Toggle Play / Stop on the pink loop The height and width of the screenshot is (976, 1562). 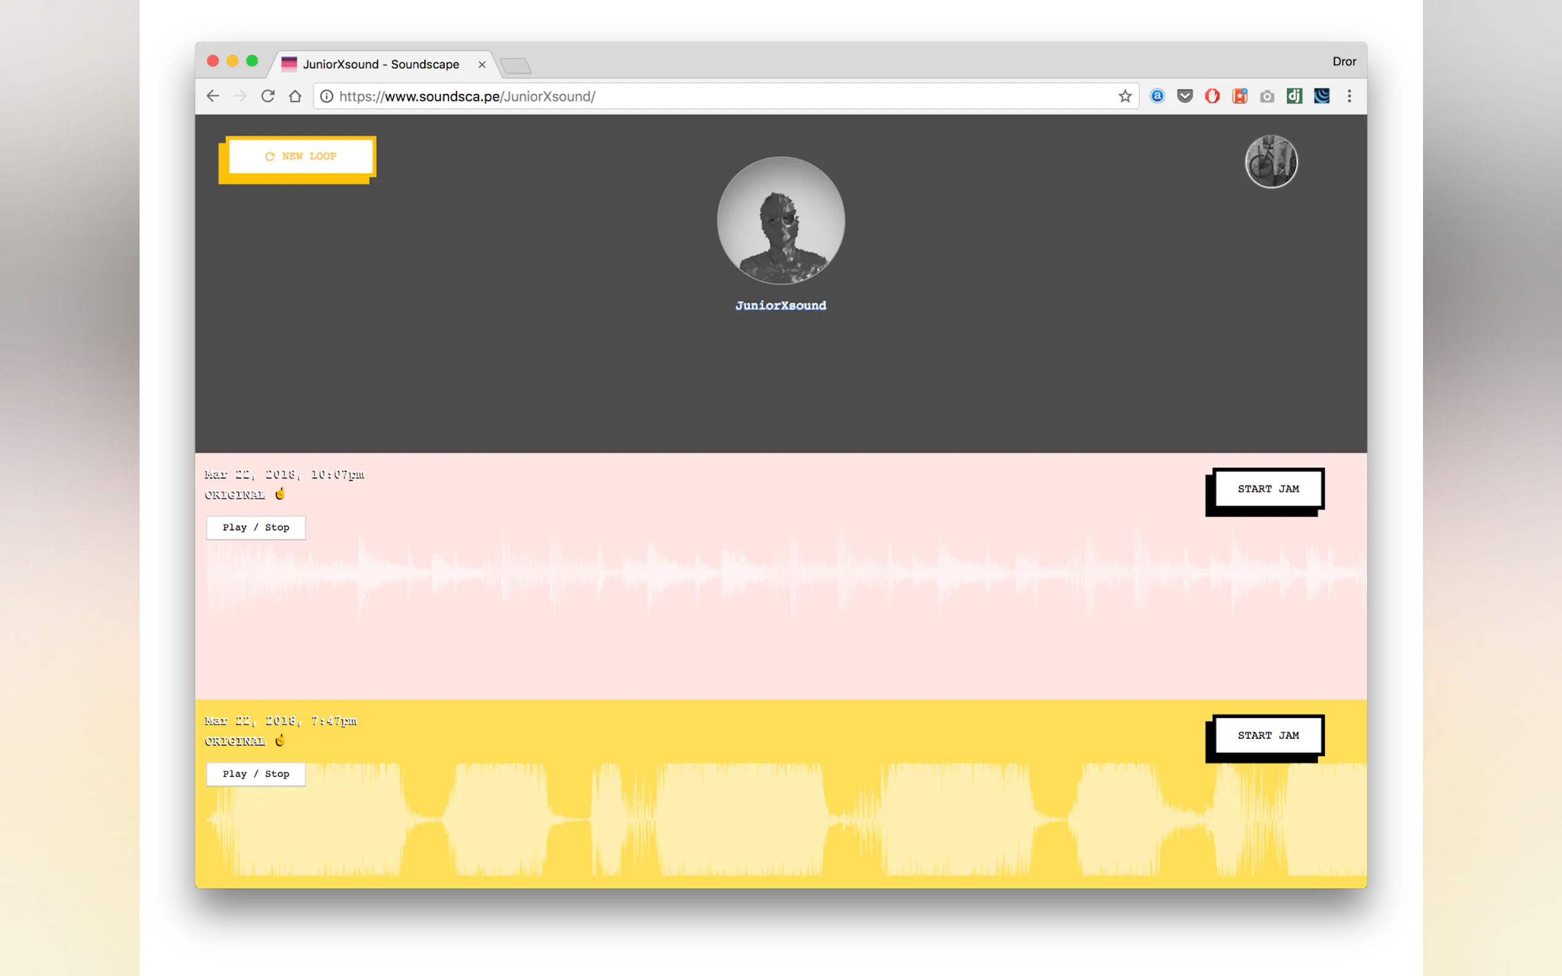[x=256, y=527]
